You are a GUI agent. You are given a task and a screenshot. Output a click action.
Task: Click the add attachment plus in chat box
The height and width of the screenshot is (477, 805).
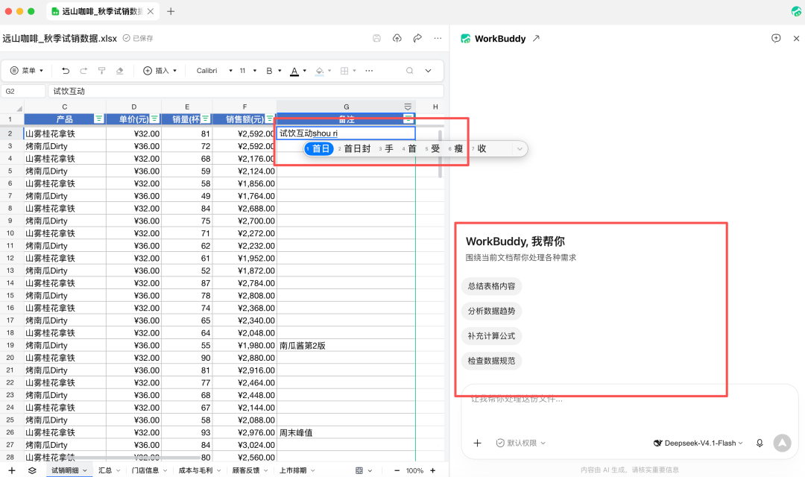478,443
